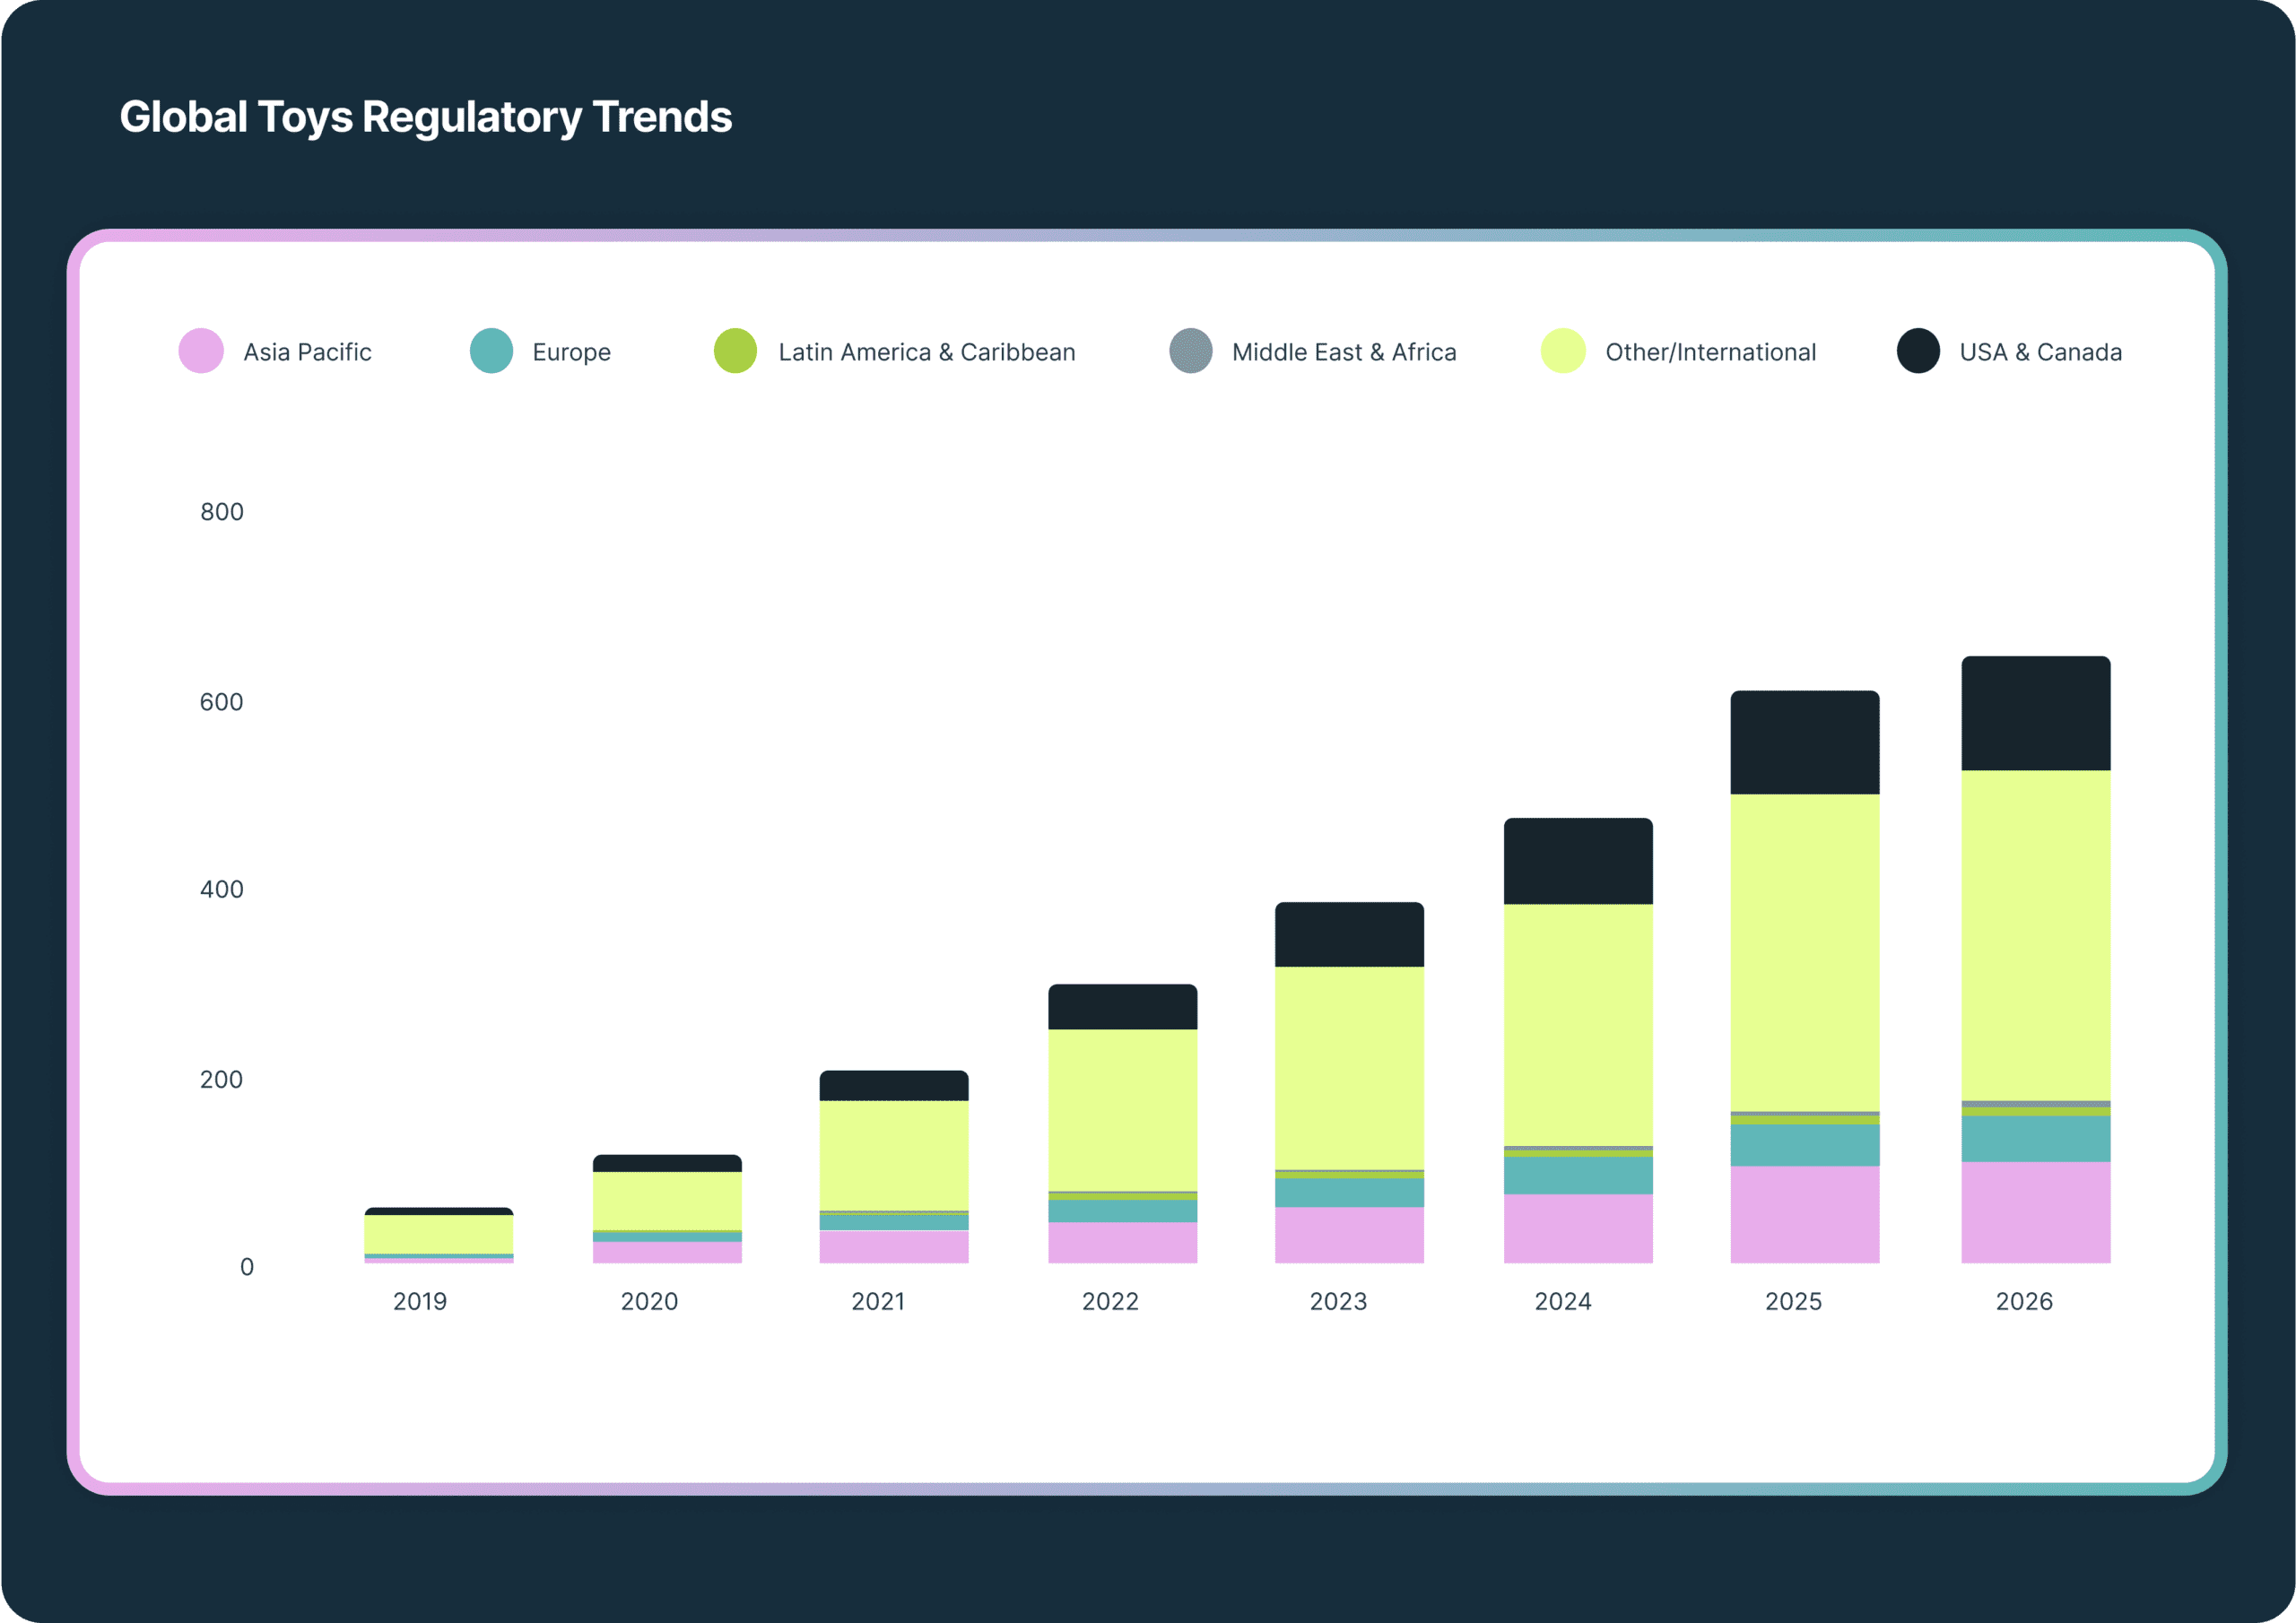
Task: Click the Latin America & Caribbean green swatch
Action: pos(735,351)
